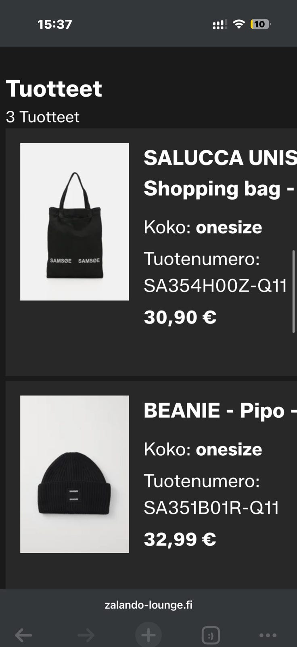Open the BEANIE - Pipo product title
The image size is (297, 647).
[220, 410]
